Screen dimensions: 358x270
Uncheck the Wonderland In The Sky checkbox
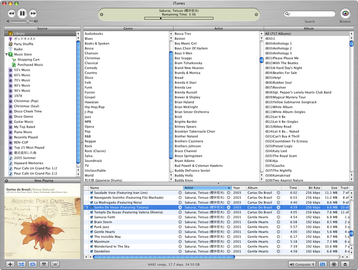pos(91,247)
